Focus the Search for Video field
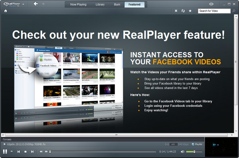The image size is (239, 158). tap(214, 11)
